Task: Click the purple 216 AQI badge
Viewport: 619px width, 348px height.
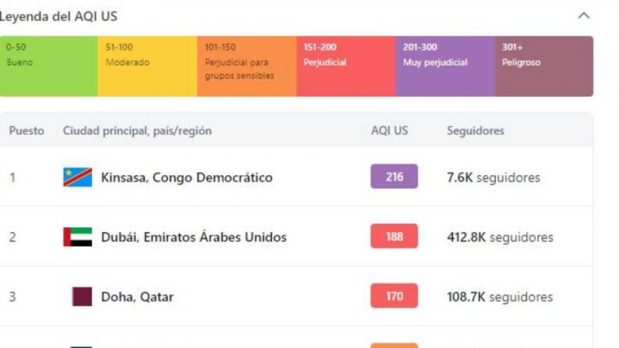Action: pos(394,177)
